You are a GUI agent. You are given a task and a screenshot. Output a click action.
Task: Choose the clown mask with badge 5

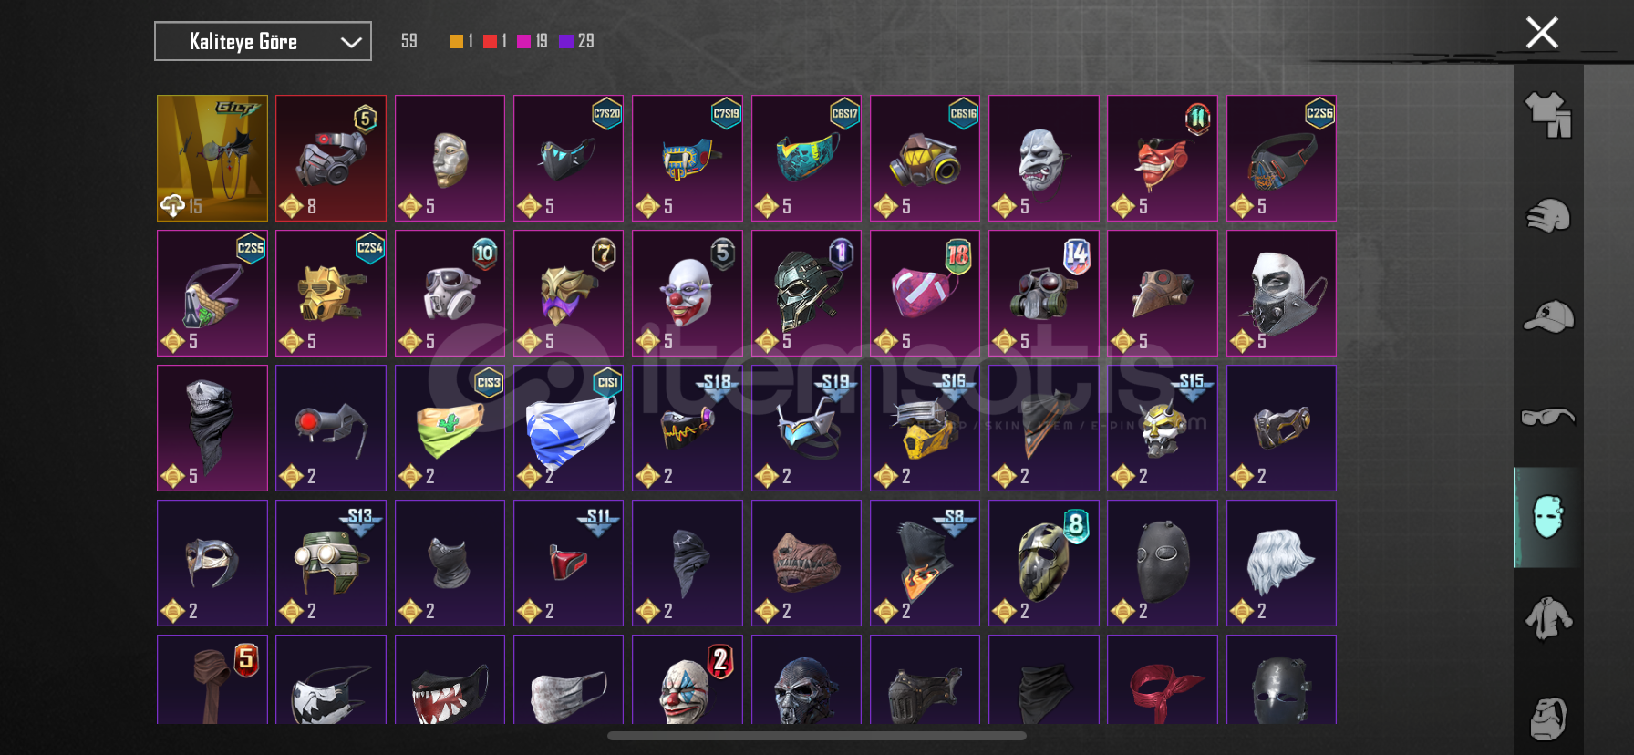tap(688, 293)
